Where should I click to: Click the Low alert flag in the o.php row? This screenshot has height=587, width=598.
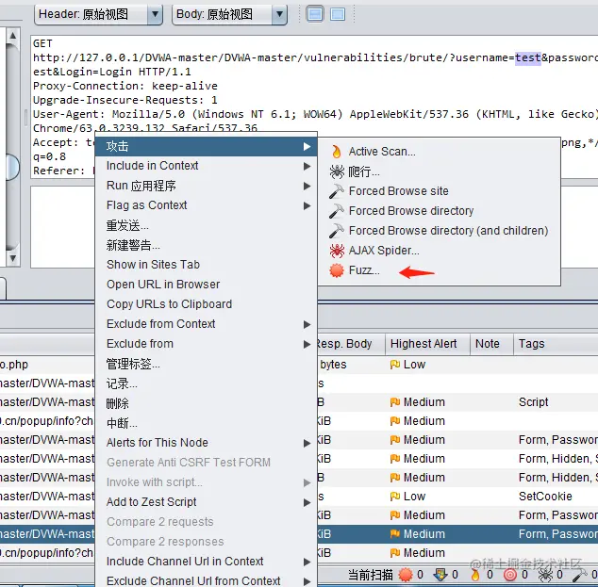click(394, 365)
